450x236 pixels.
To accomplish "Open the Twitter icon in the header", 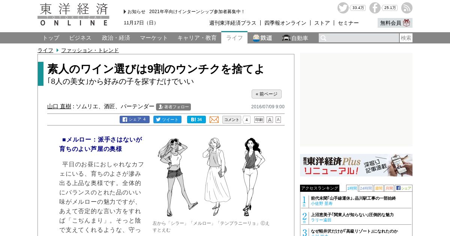I will click(x=343, y=8).
